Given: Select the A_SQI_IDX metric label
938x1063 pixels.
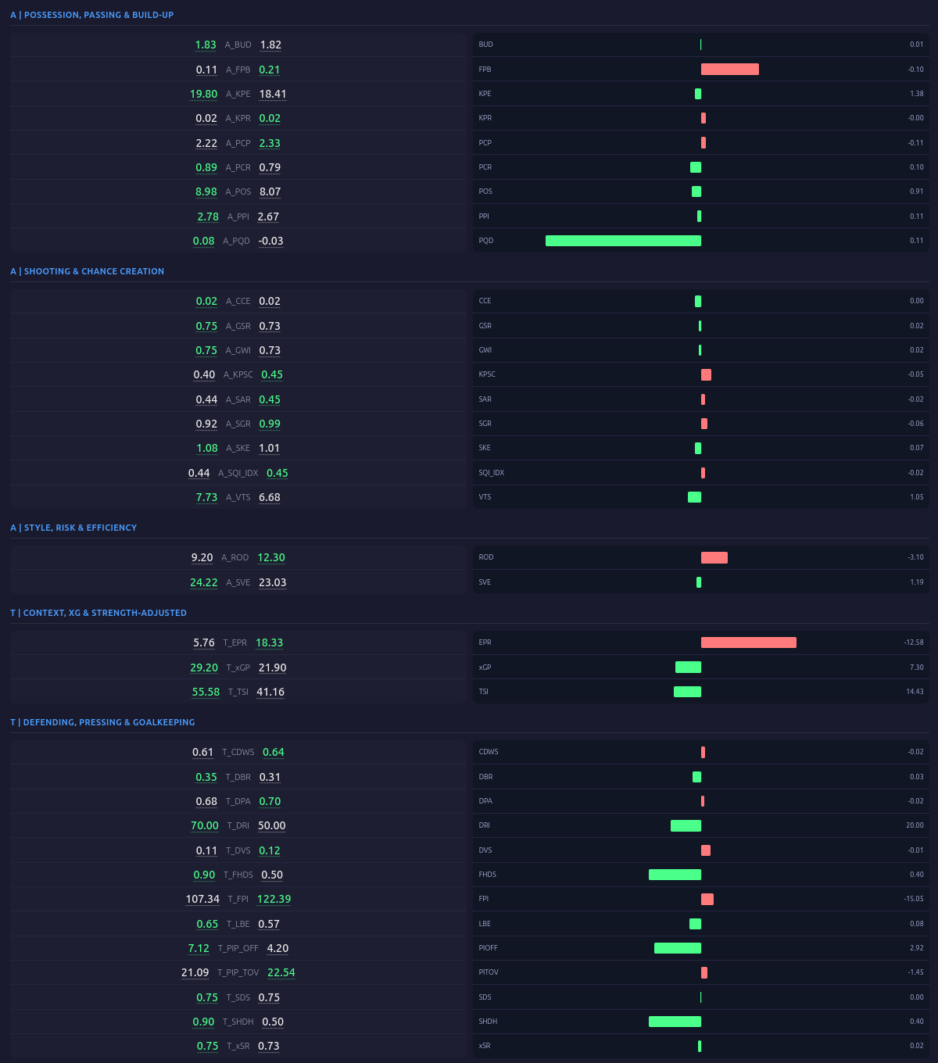Looking at the screenshot, I should pos(237,473).
